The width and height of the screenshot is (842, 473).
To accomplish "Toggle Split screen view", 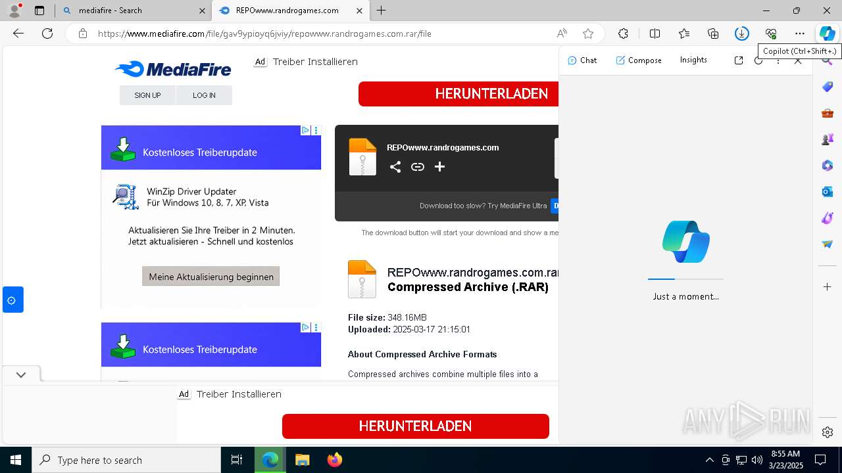I will [655, 34].
